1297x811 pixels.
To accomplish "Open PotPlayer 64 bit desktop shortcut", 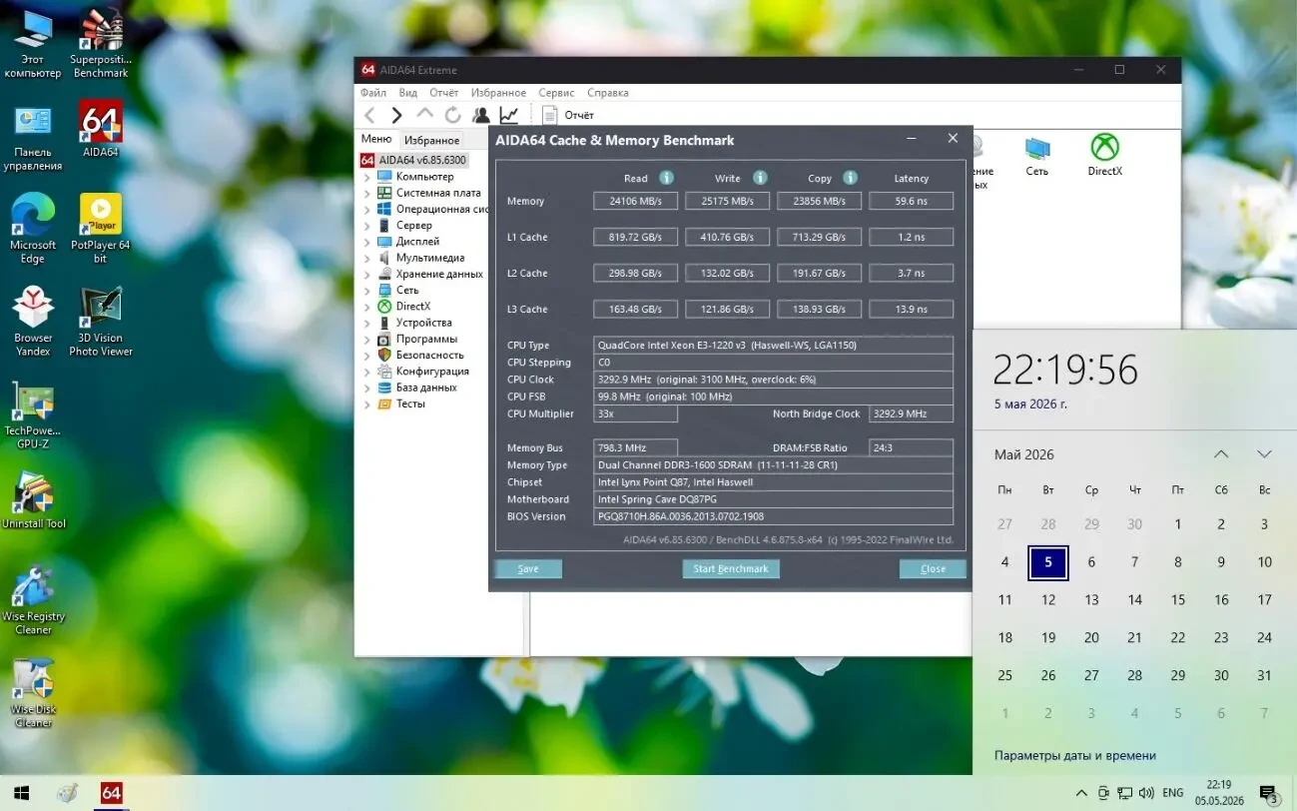I will 100,230.
